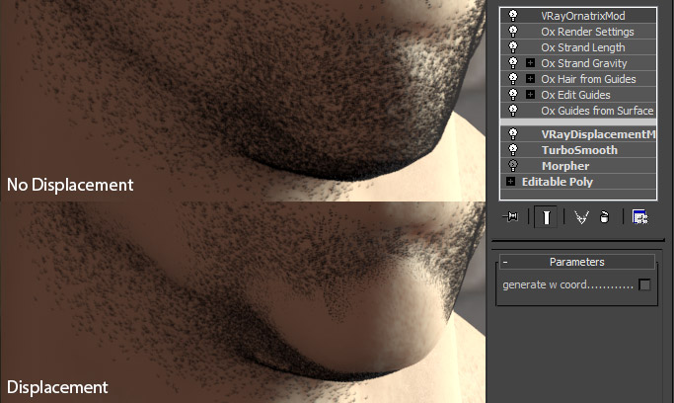Expand Ox Strand Gravity sub-levels
Screen dimensions: 674x403
pos(531,63)
